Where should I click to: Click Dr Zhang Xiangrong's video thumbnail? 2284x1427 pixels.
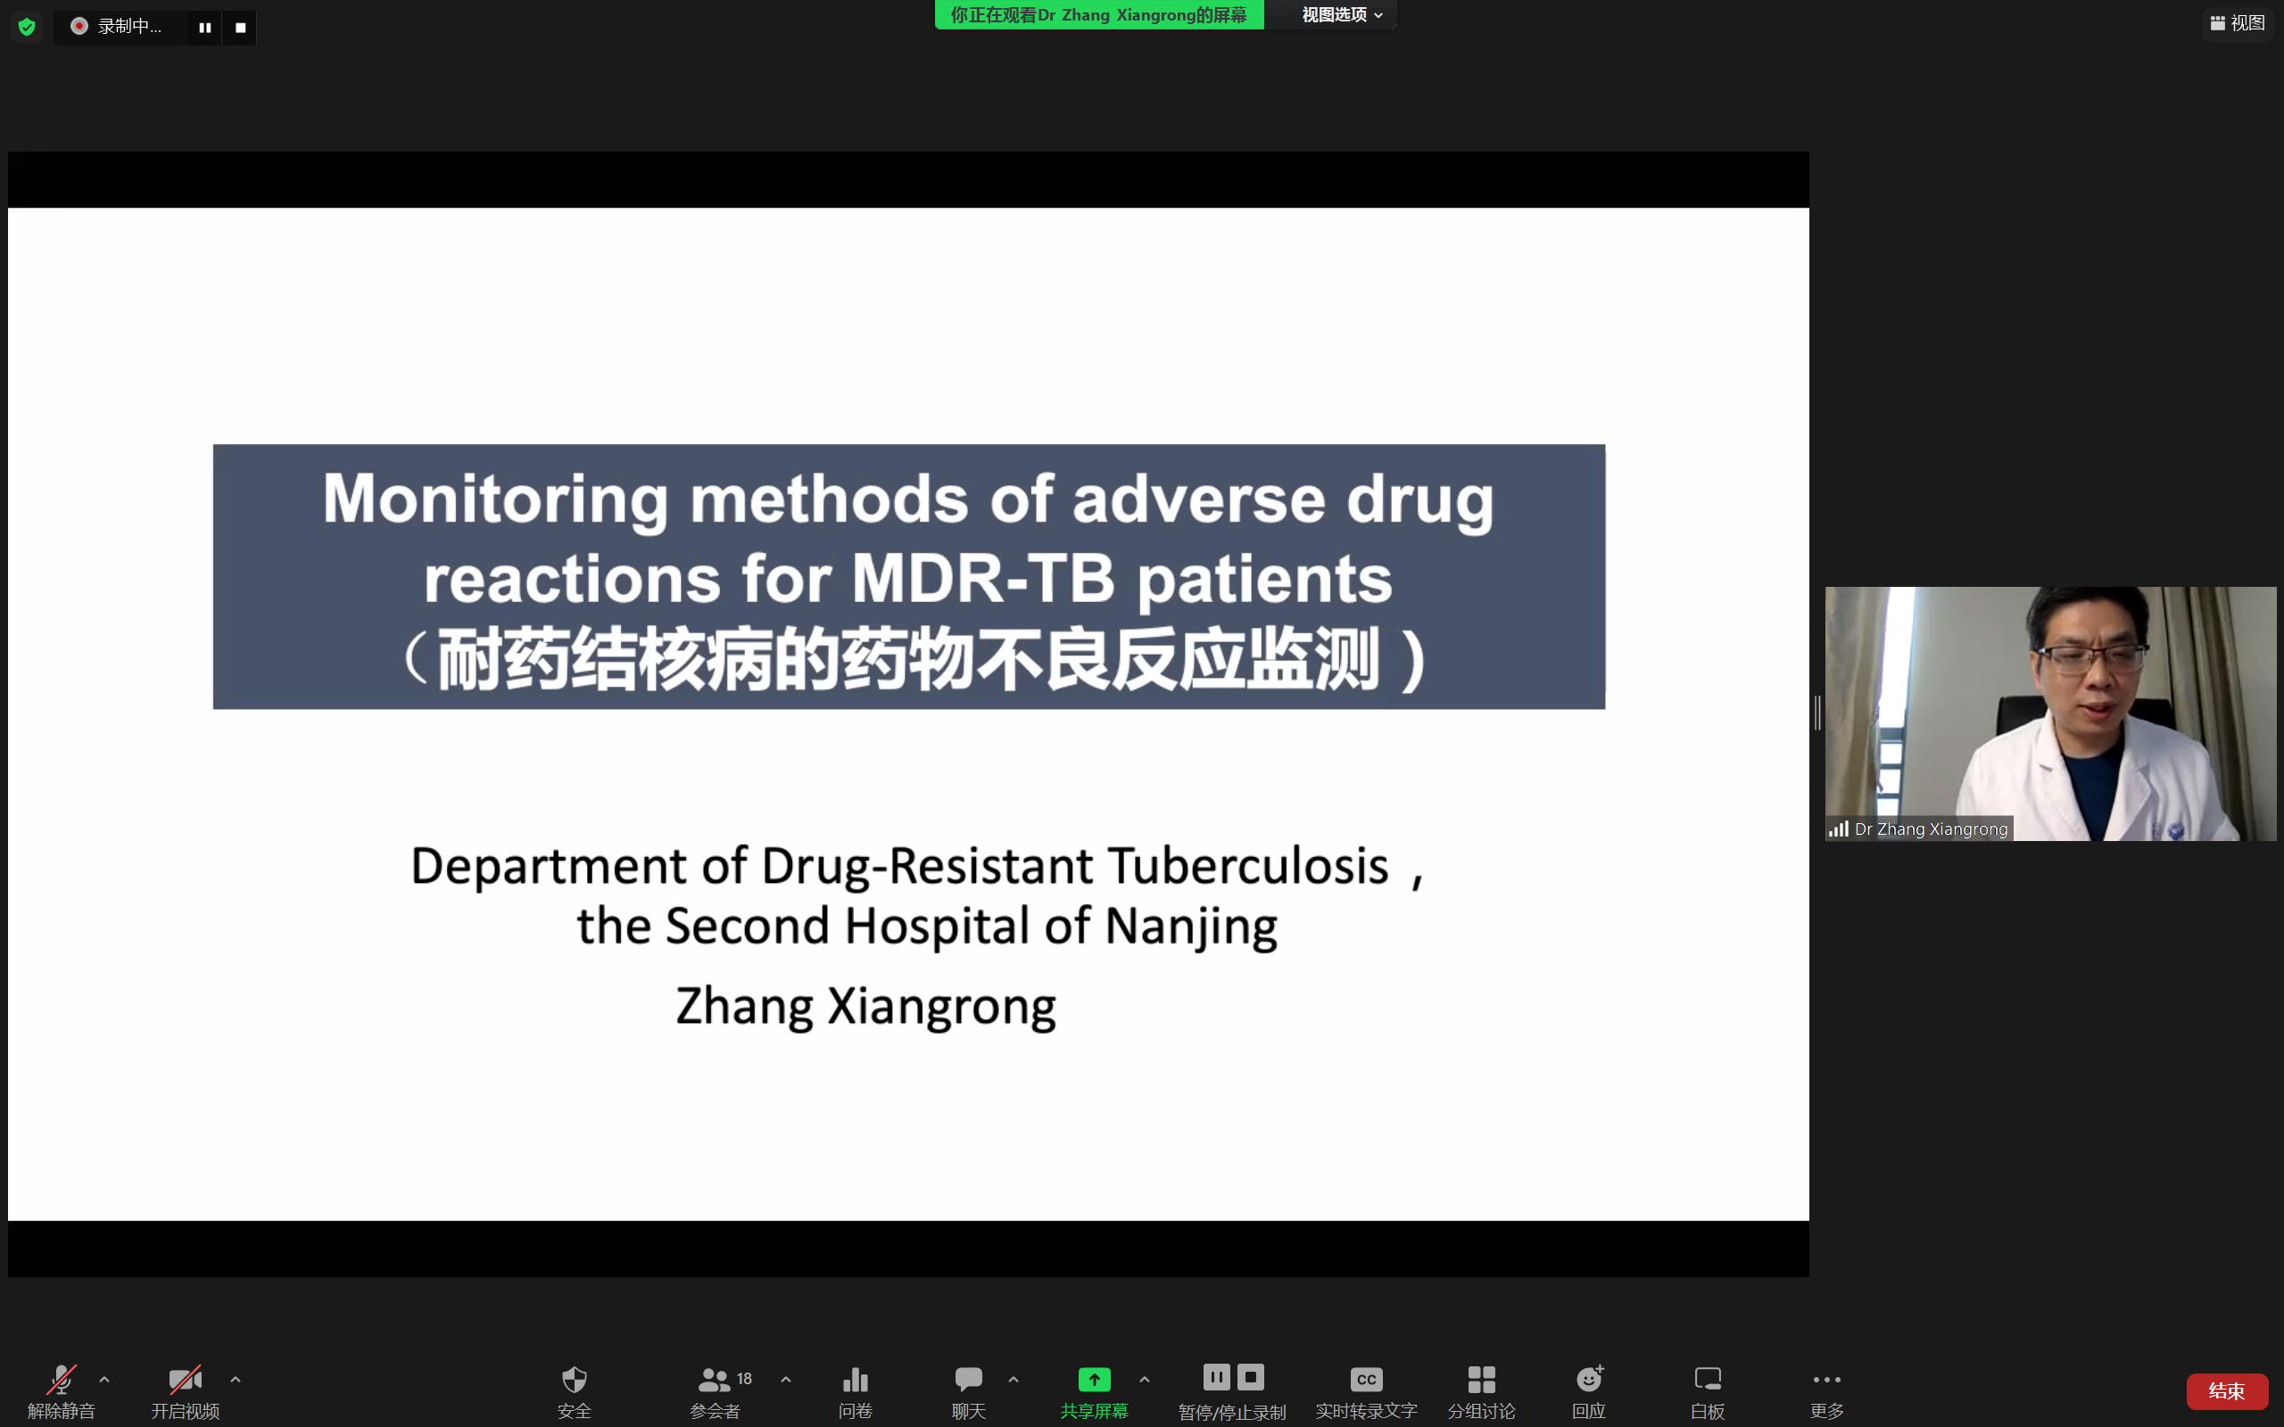2051,713
